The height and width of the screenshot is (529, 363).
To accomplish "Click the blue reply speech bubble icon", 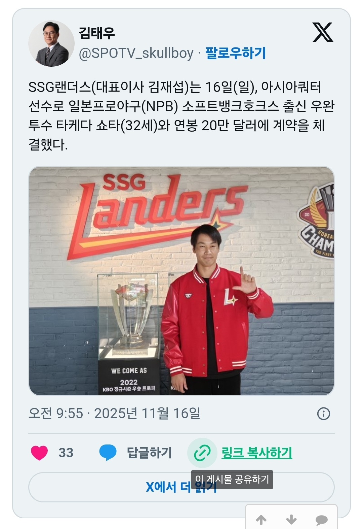I will pos(108,453).
